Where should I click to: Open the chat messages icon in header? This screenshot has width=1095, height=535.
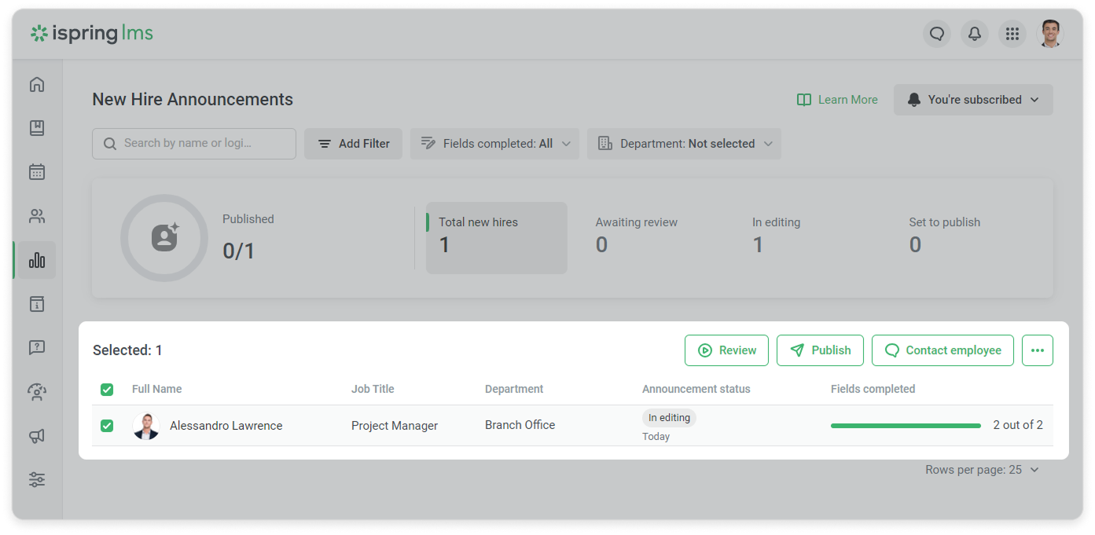[936, 34]
